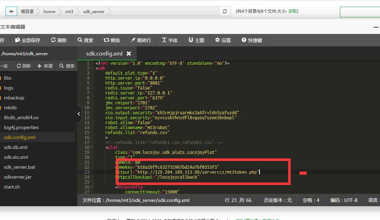Open the Theme (主题) selector
This screenshot has height=220, width=380.
[196, 40]
